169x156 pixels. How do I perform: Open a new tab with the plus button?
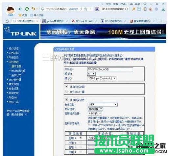tap(161, 21)
